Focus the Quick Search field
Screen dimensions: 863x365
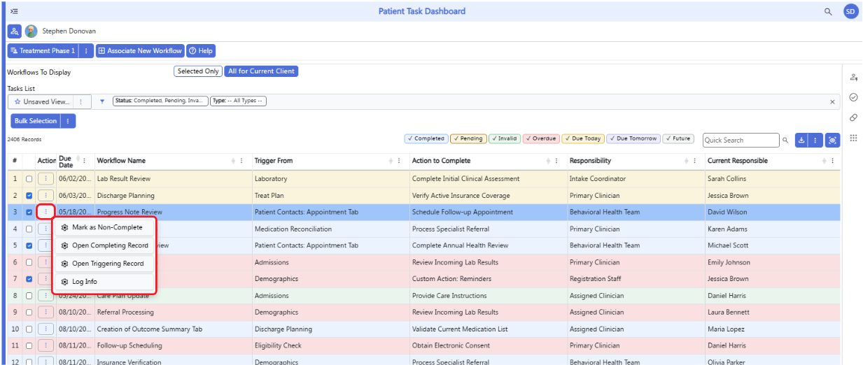point(741,141)
